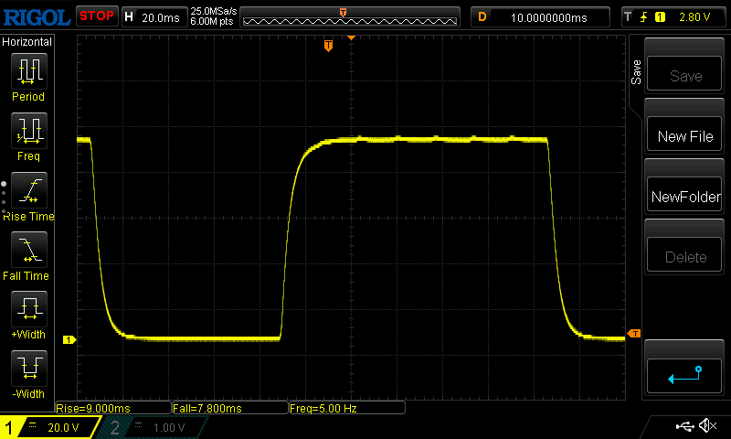The width and height of the screenshot is (731, 439).
Task: Select the Freq measurement icon
Action: (29, 130)
